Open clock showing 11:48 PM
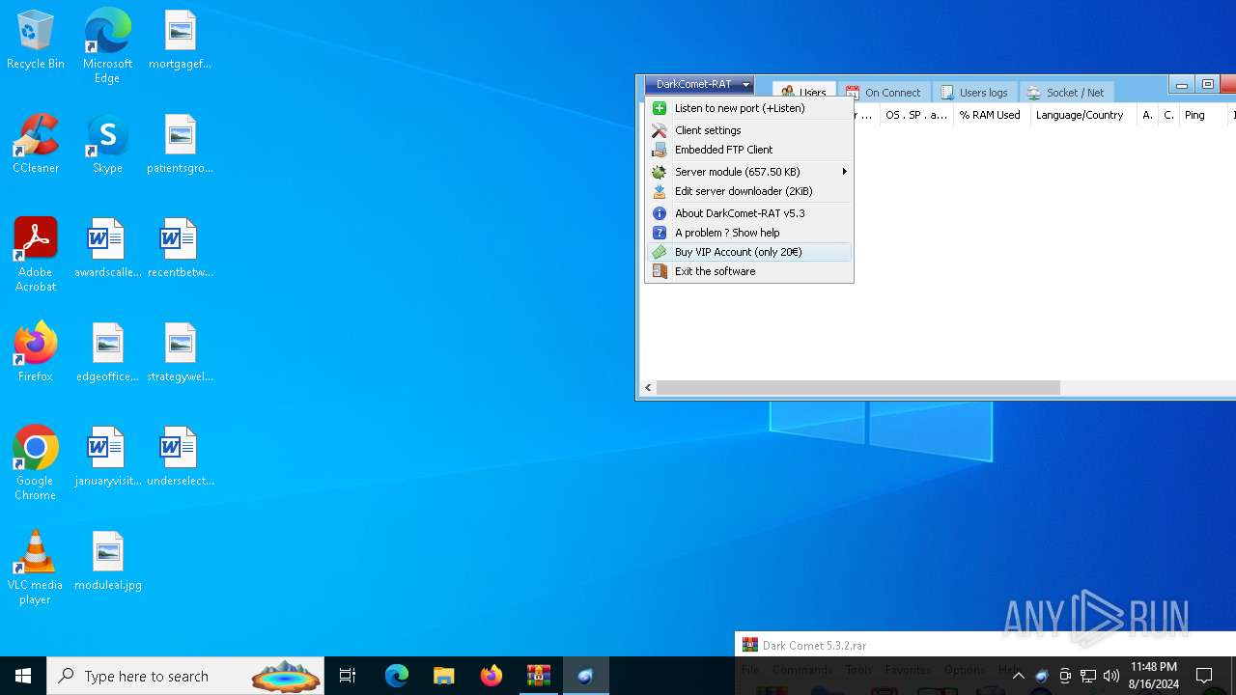Screen dimensions: 1236x695 click(x=1154, y=676)
